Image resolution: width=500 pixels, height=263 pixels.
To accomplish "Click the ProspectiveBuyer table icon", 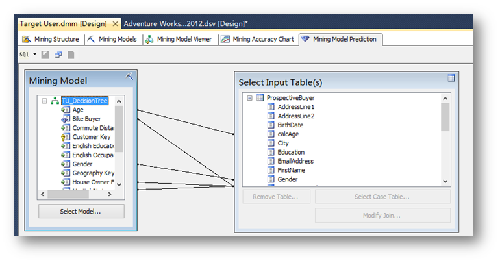I will point(260,97).
